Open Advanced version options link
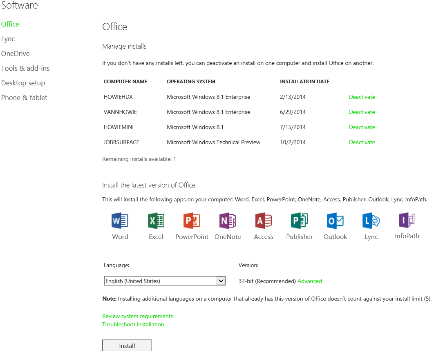Viewport: 434px width, 359px height. click(x=309, y=281)
